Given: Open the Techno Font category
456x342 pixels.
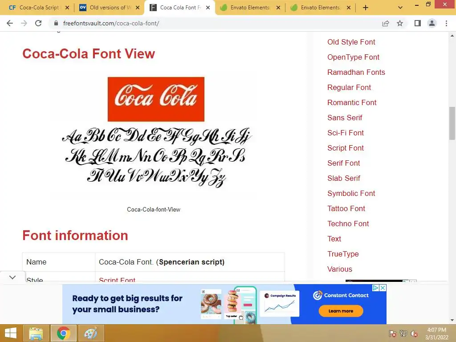Looking at the screenshot, I should click(348, 224).
